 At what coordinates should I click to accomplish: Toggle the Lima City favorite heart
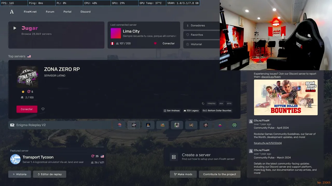(155, 43)
